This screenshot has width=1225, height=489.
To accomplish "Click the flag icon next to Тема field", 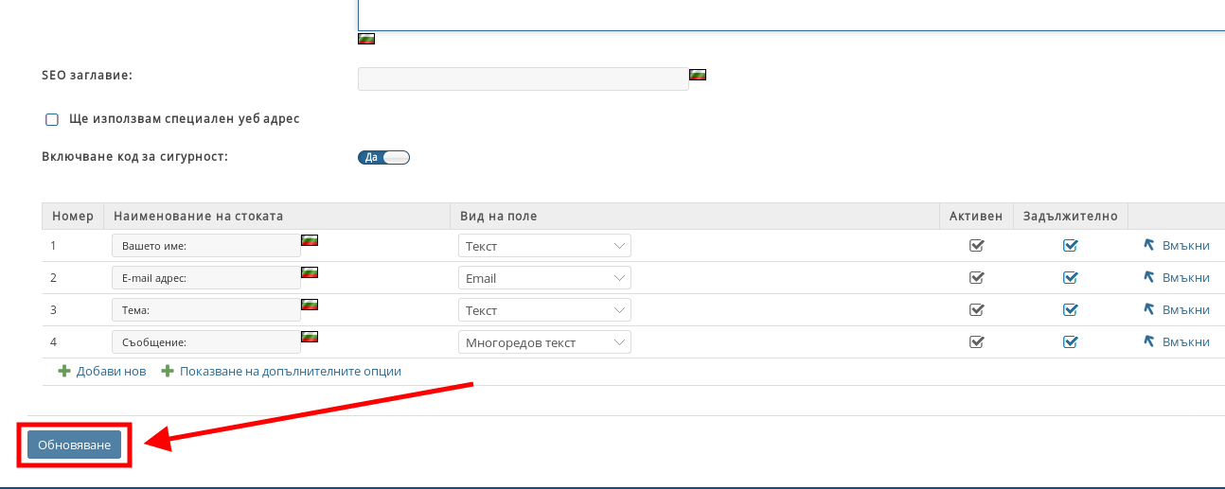I will click(x=309, y=305).
